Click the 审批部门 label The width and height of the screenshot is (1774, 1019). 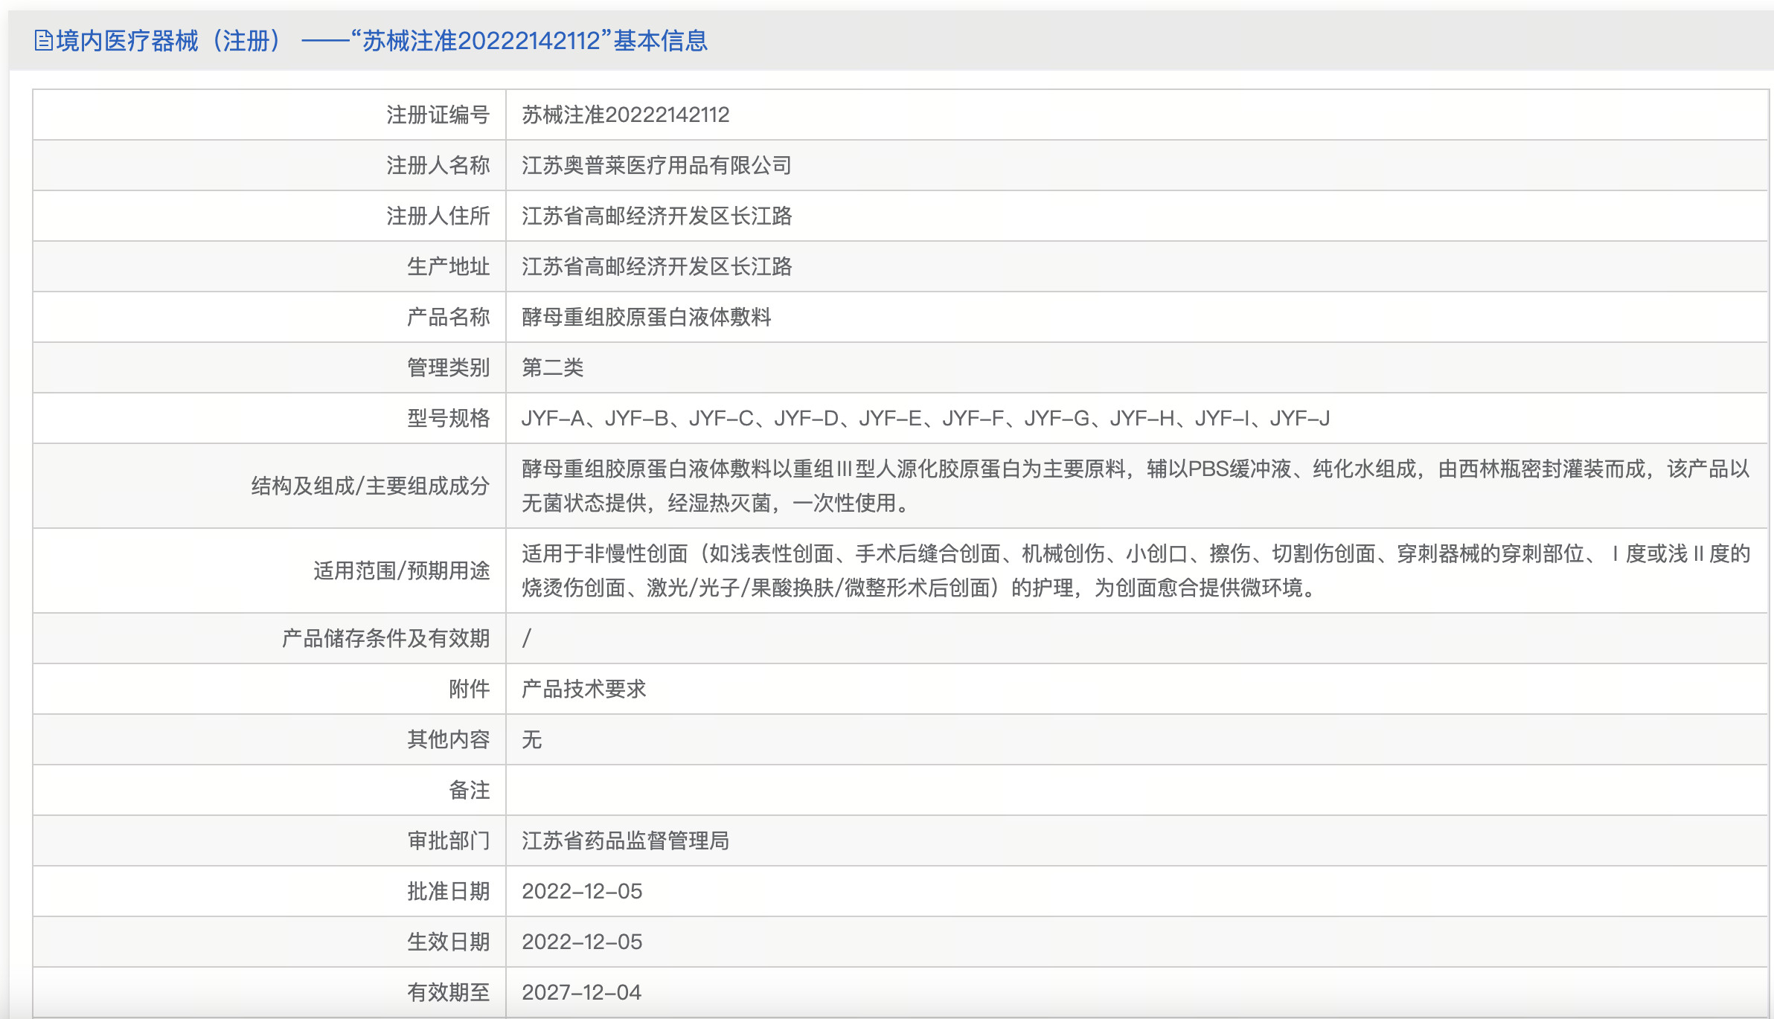(x=448, y=840)
